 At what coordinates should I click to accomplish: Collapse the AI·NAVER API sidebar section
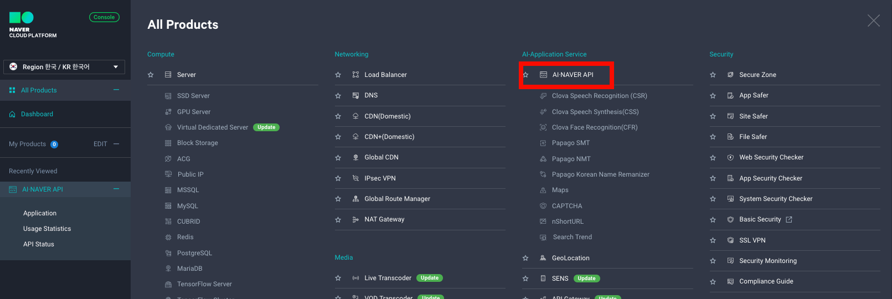point(116,189)
